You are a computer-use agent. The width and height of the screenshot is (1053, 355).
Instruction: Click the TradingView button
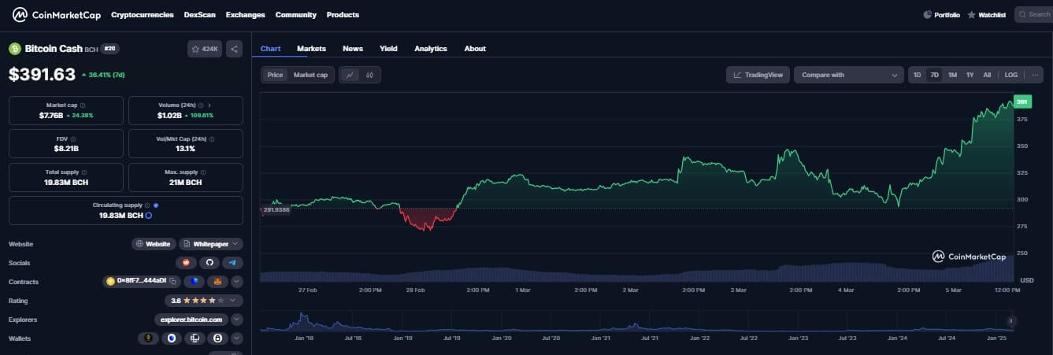click(x=758, y=75)
